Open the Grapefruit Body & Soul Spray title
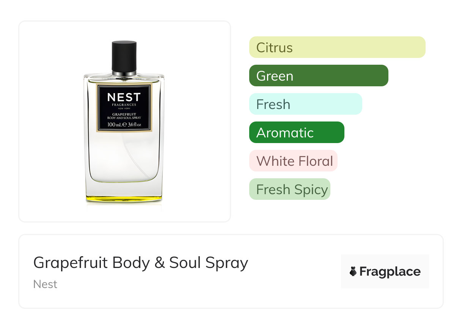 [140, 263]
